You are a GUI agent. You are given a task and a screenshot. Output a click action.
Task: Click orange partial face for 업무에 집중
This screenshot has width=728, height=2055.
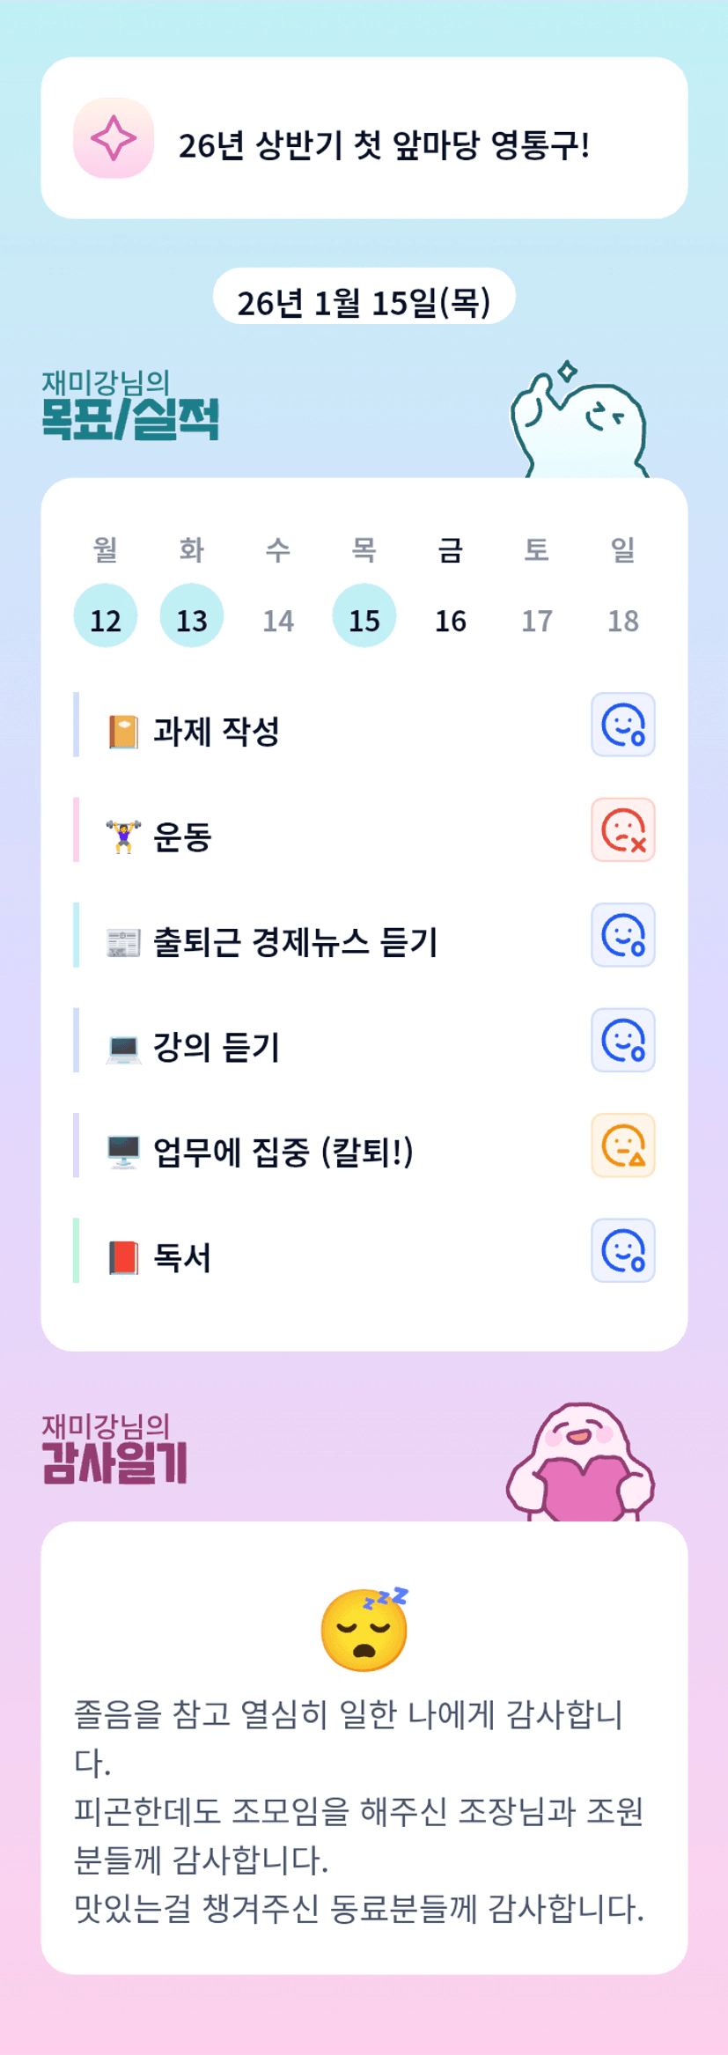pyautogui.click(x=622, y=1145)
